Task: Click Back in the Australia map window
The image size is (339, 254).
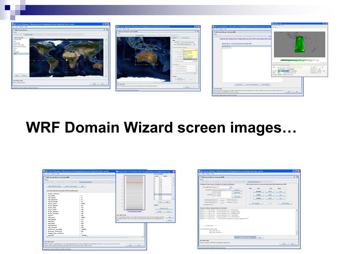Action: tap(187, 87)
